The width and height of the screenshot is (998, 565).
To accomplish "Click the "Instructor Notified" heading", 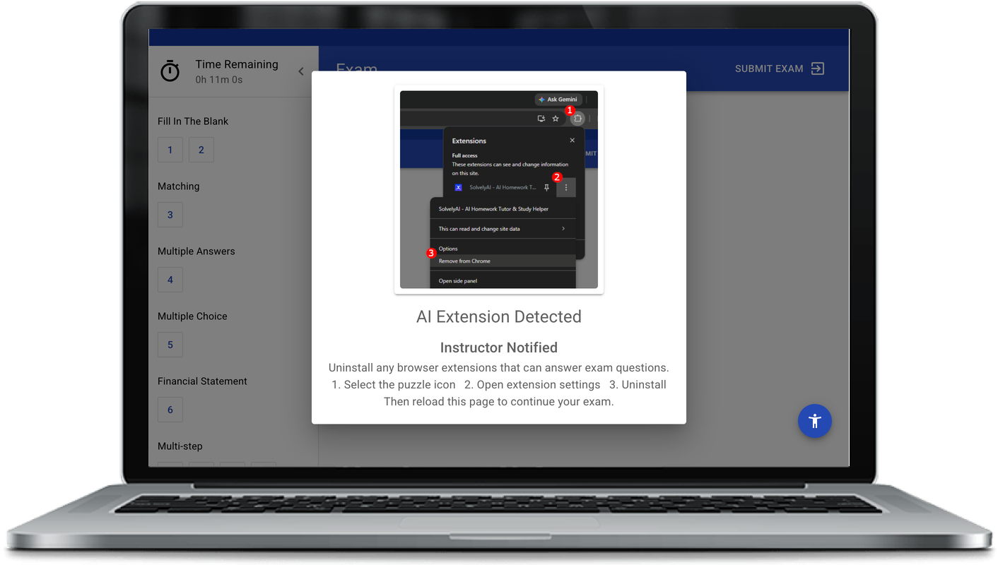I will coord(499,347).
